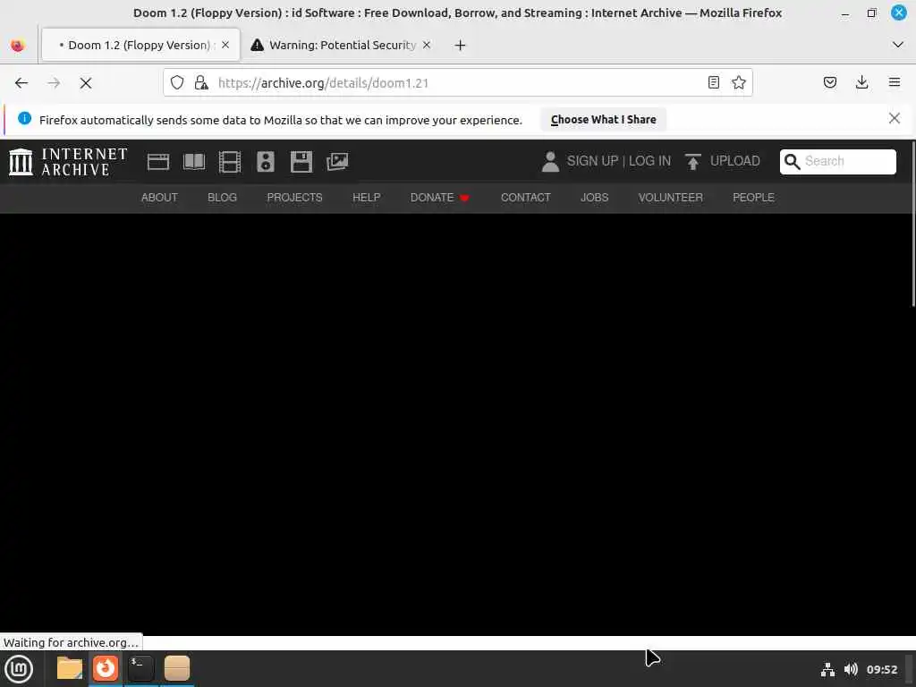Open the JOBS link
This screenshot has height=687, width=916.
point(595,198)
